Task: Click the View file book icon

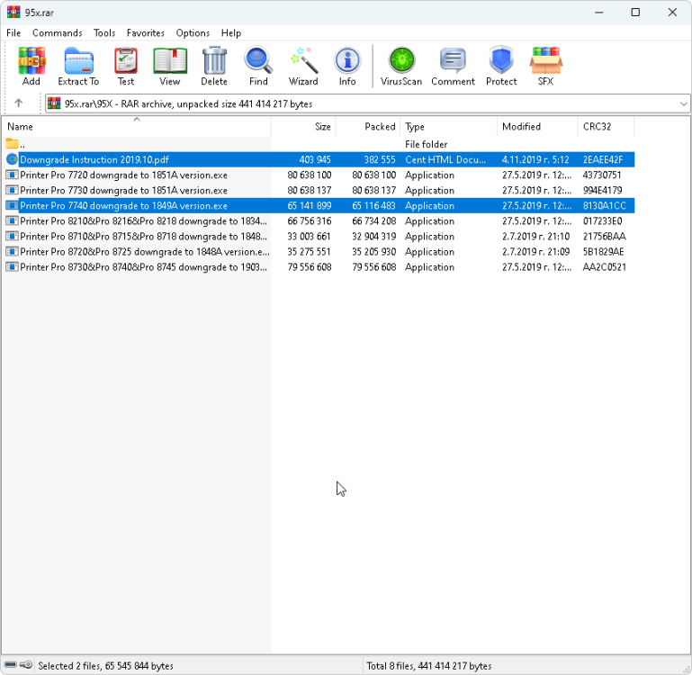Action: 170,67
